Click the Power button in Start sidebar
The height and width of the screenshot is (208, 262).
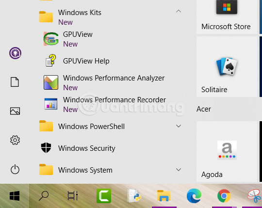point(15,169)
